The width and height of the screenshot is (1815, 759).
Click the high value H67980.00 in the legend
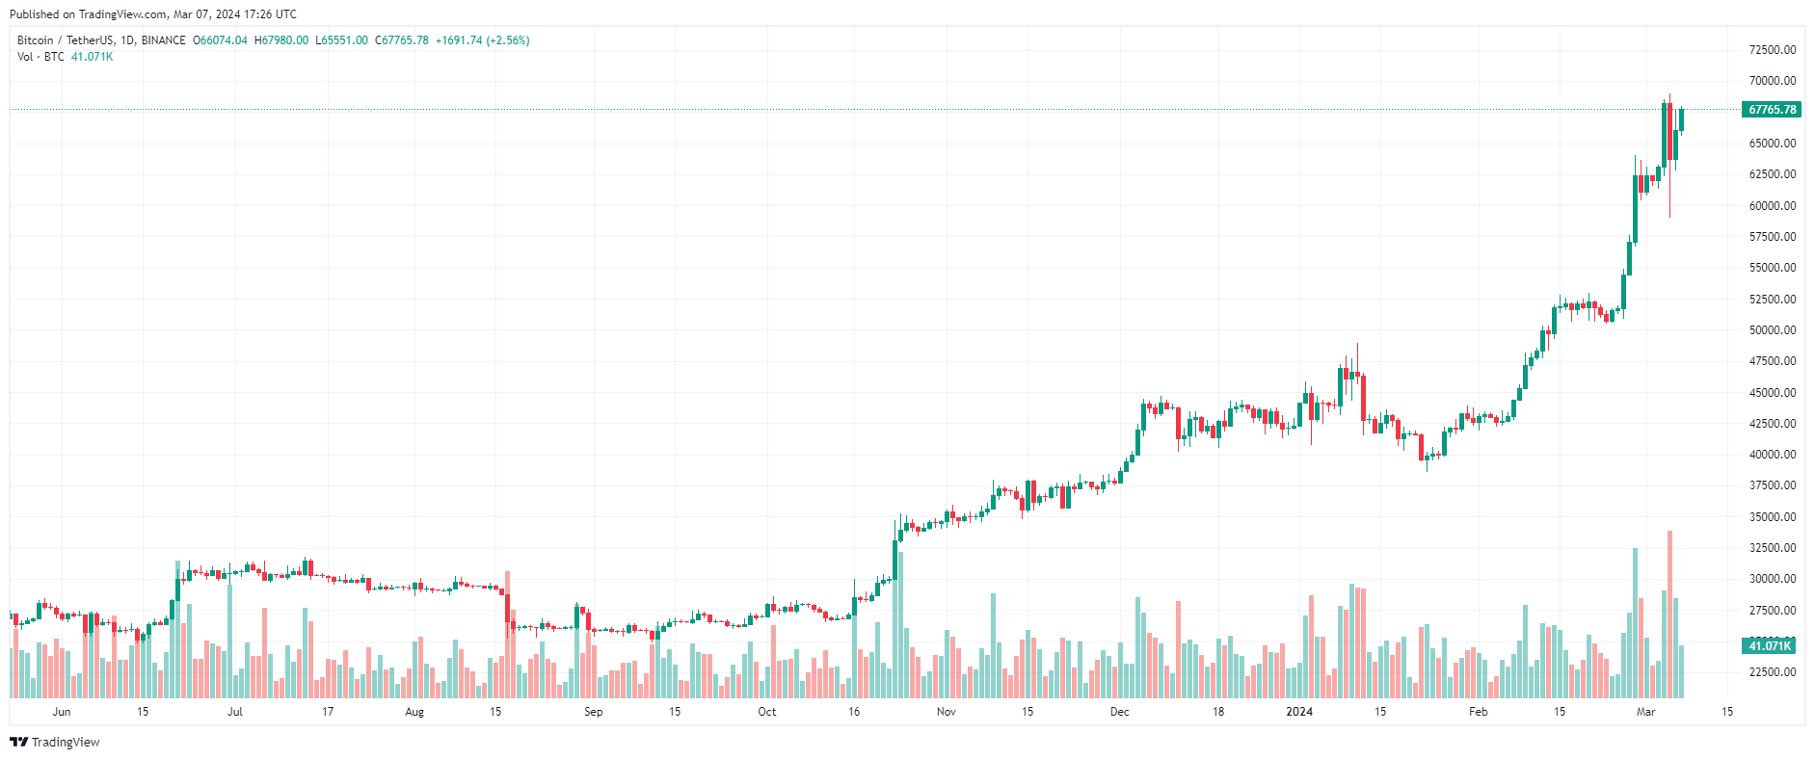[x=281, y=40]
